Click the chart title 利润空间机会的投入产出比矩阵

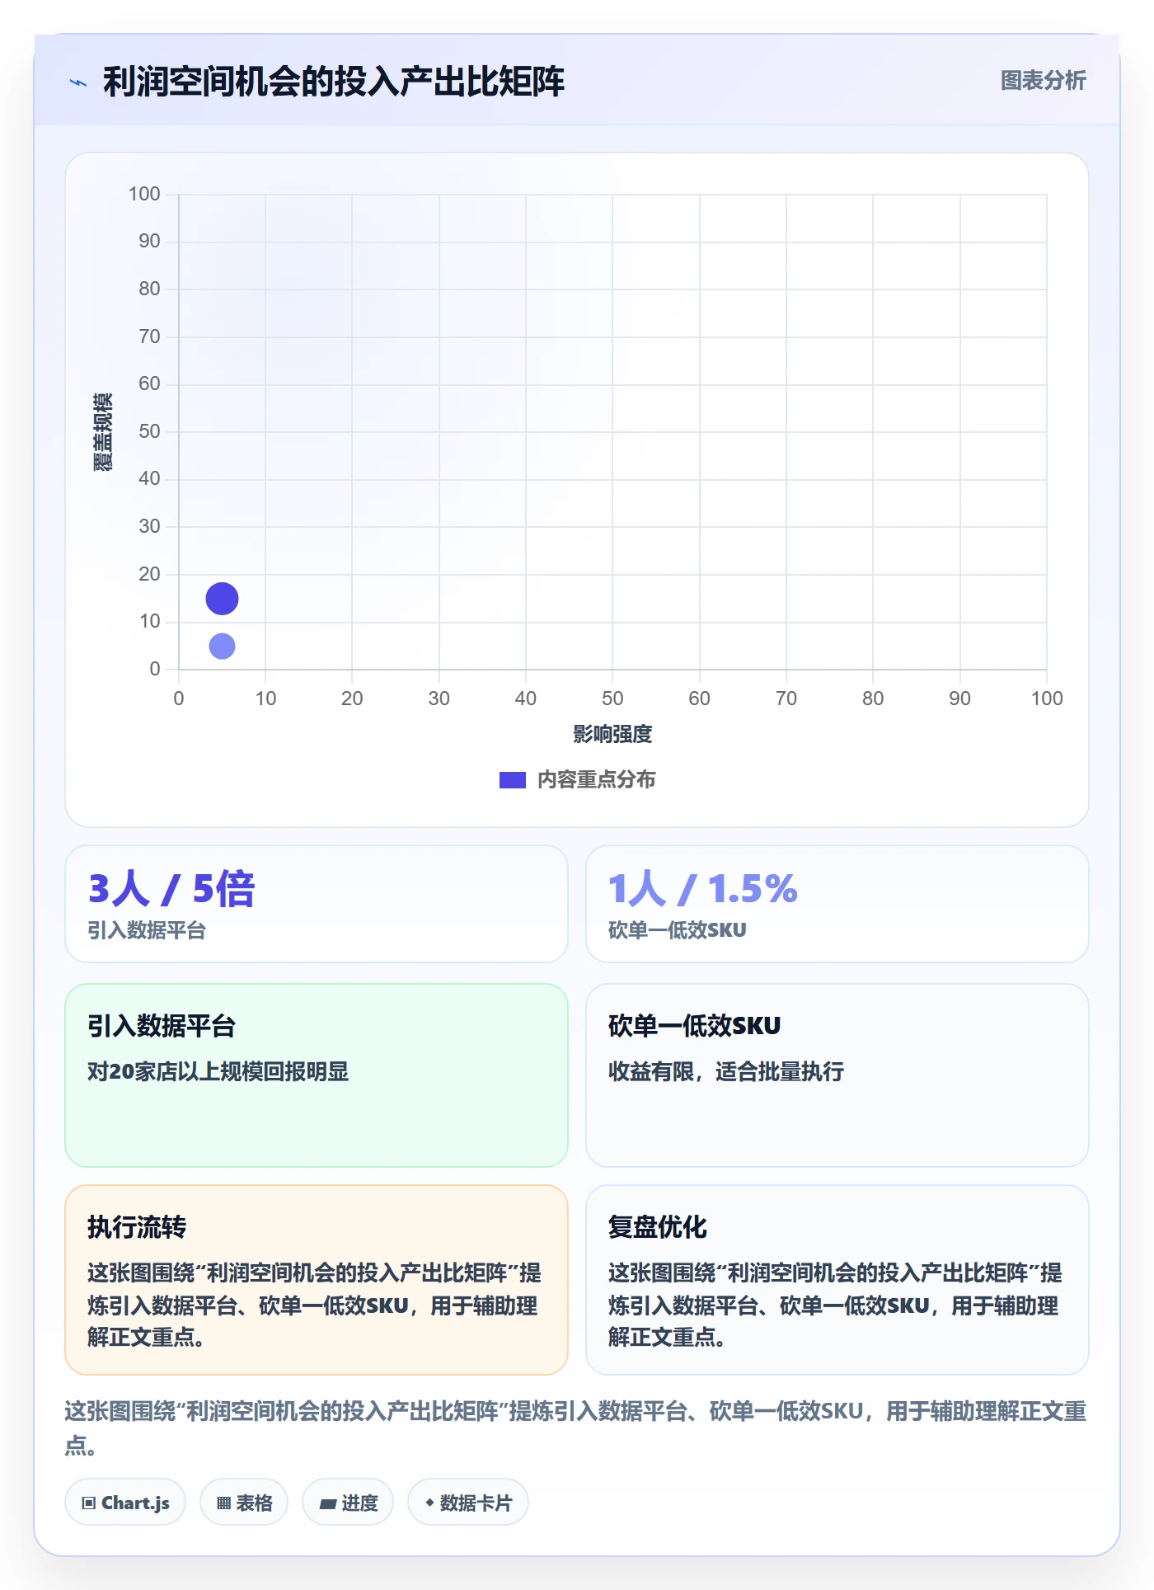[x=334, y=82]
